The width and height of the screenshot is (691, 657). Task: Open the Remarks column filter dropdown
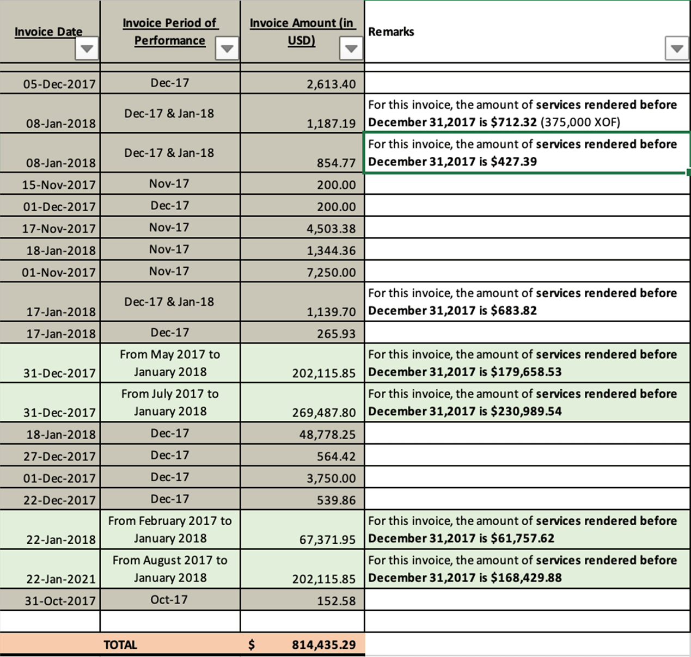tap(677, 49)
